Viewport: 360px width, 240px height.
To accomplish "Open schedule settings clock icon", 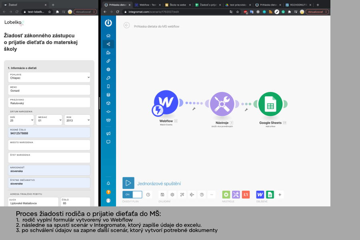I will tap(148, 195).
